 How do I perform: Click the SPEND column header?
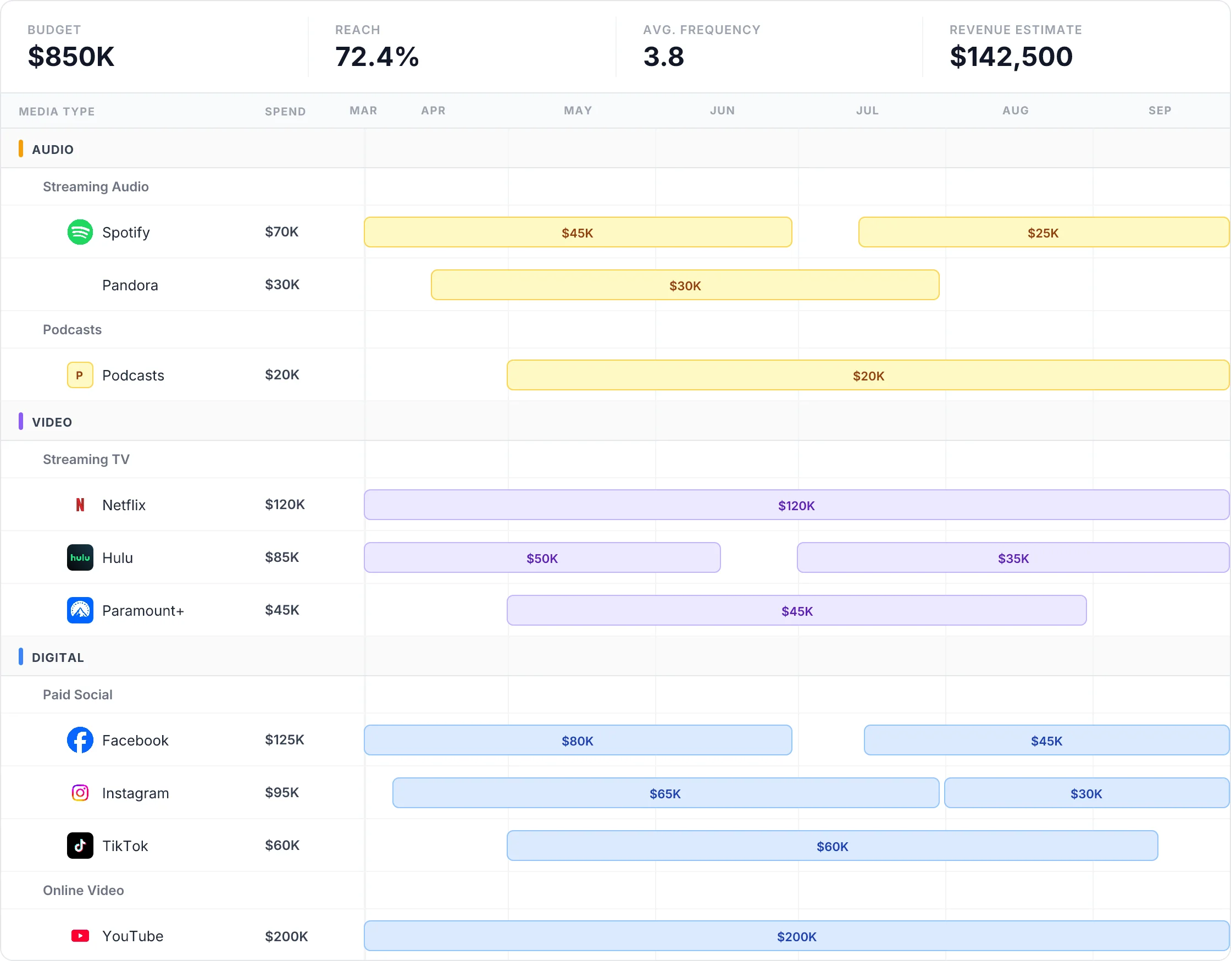tap(285, 111)
